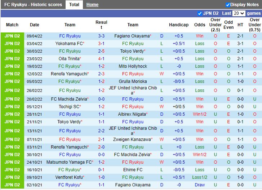Click JPN D2 label in 02/10/21 row
This screenshot has height=190, width=262.
(x=12, y=185)
